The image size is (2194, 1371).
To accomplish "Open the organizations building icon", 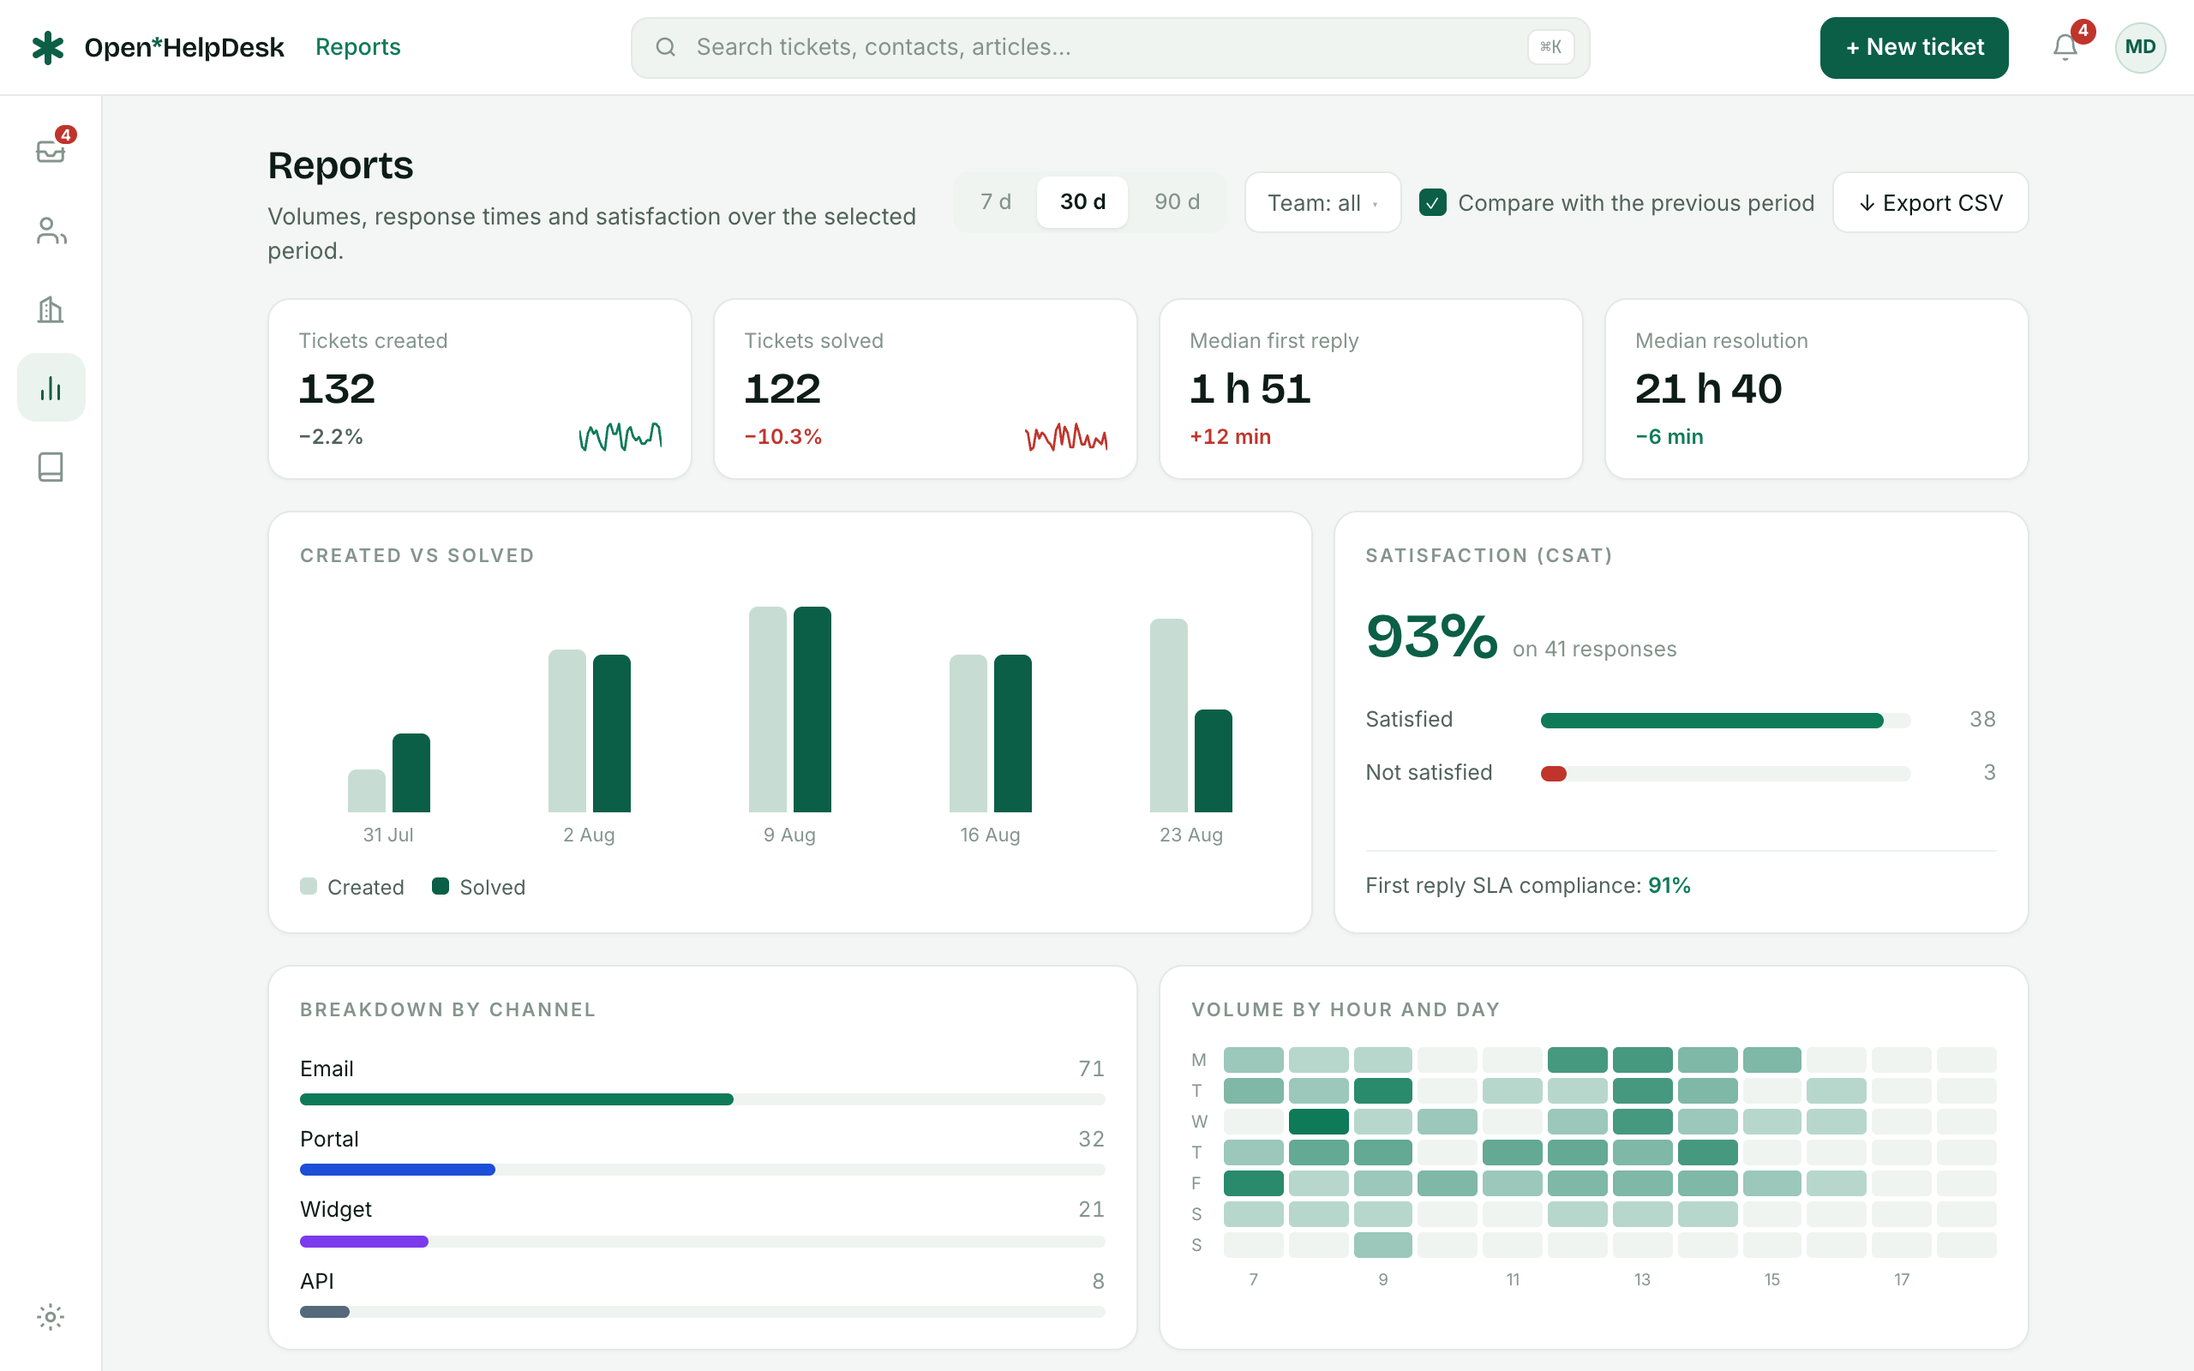I will coord(51,309).
